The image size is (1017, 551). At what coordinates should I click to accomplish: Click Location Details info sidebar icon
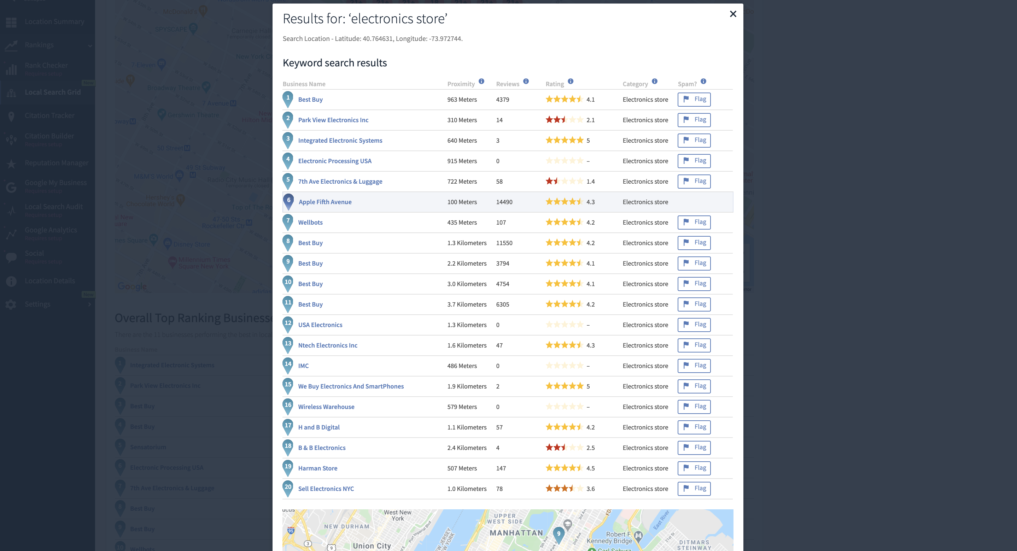[11, 281]
